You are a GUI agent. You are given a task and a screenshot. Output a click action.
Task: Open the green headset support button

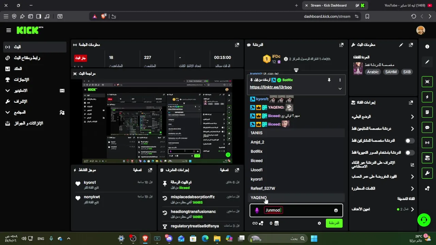point(424,220)
